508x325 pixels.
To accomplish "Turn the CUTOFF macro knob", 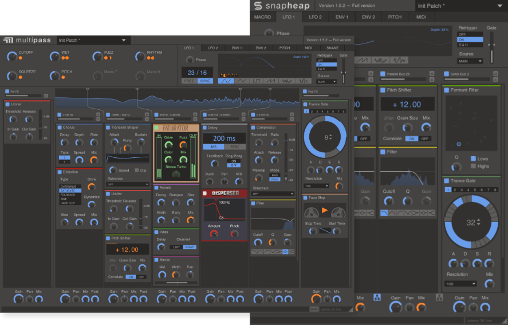I will (11, 56).
